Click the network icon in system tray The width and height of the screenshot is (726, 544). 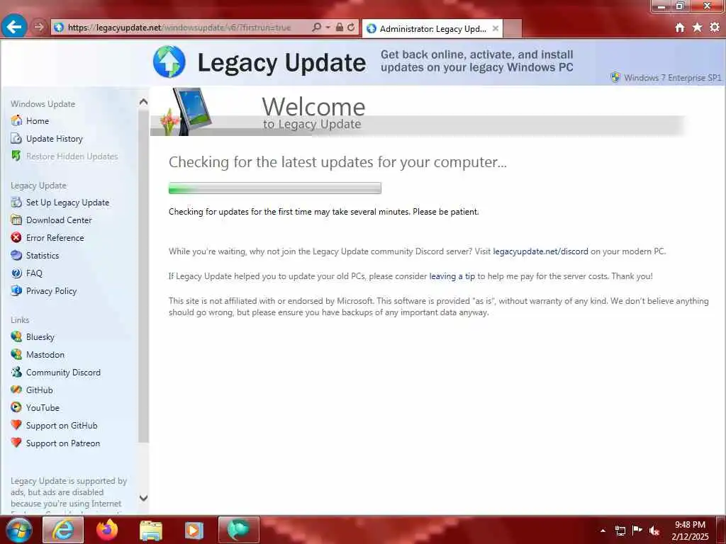tap(620, 531)
